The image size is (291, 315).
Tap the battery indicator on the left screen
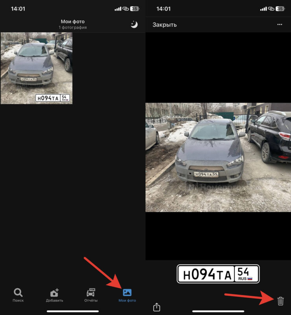(x=134, y=9)
